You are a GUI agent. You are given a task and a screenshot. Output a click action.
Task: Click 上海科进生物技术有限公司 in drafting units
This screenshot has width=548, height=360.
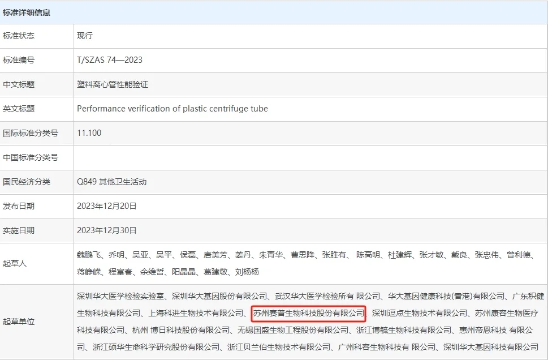(x=196, y=314)
